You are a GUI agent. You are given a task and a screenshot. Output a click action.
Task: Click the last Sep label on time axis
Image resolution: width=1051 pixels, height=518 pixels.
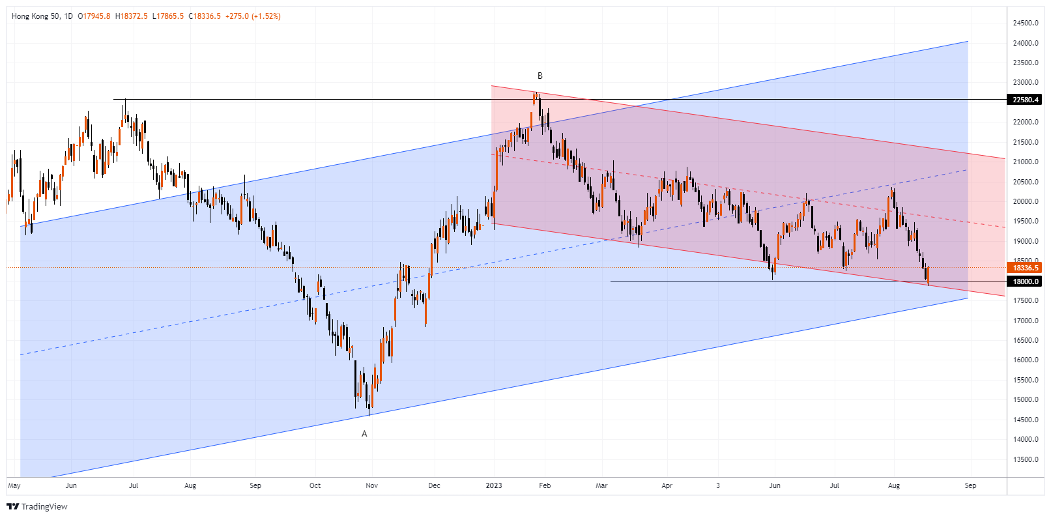tap(970, 485)
